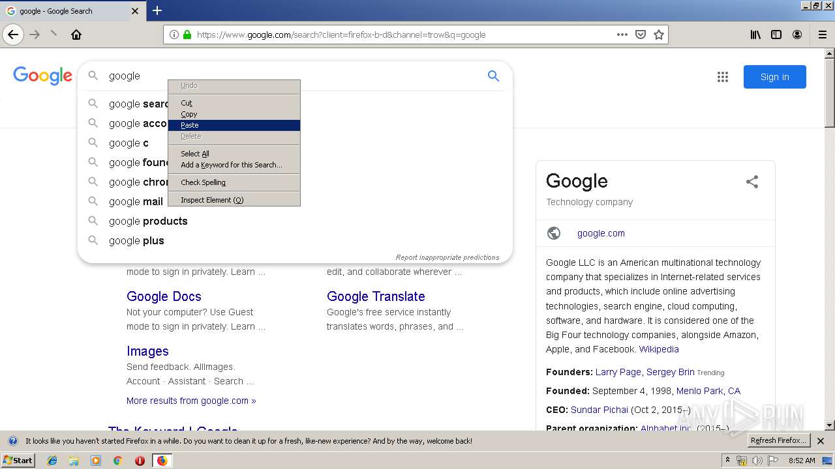
Task: Click the blue search magnifier button
Action: tap(493, 76)
